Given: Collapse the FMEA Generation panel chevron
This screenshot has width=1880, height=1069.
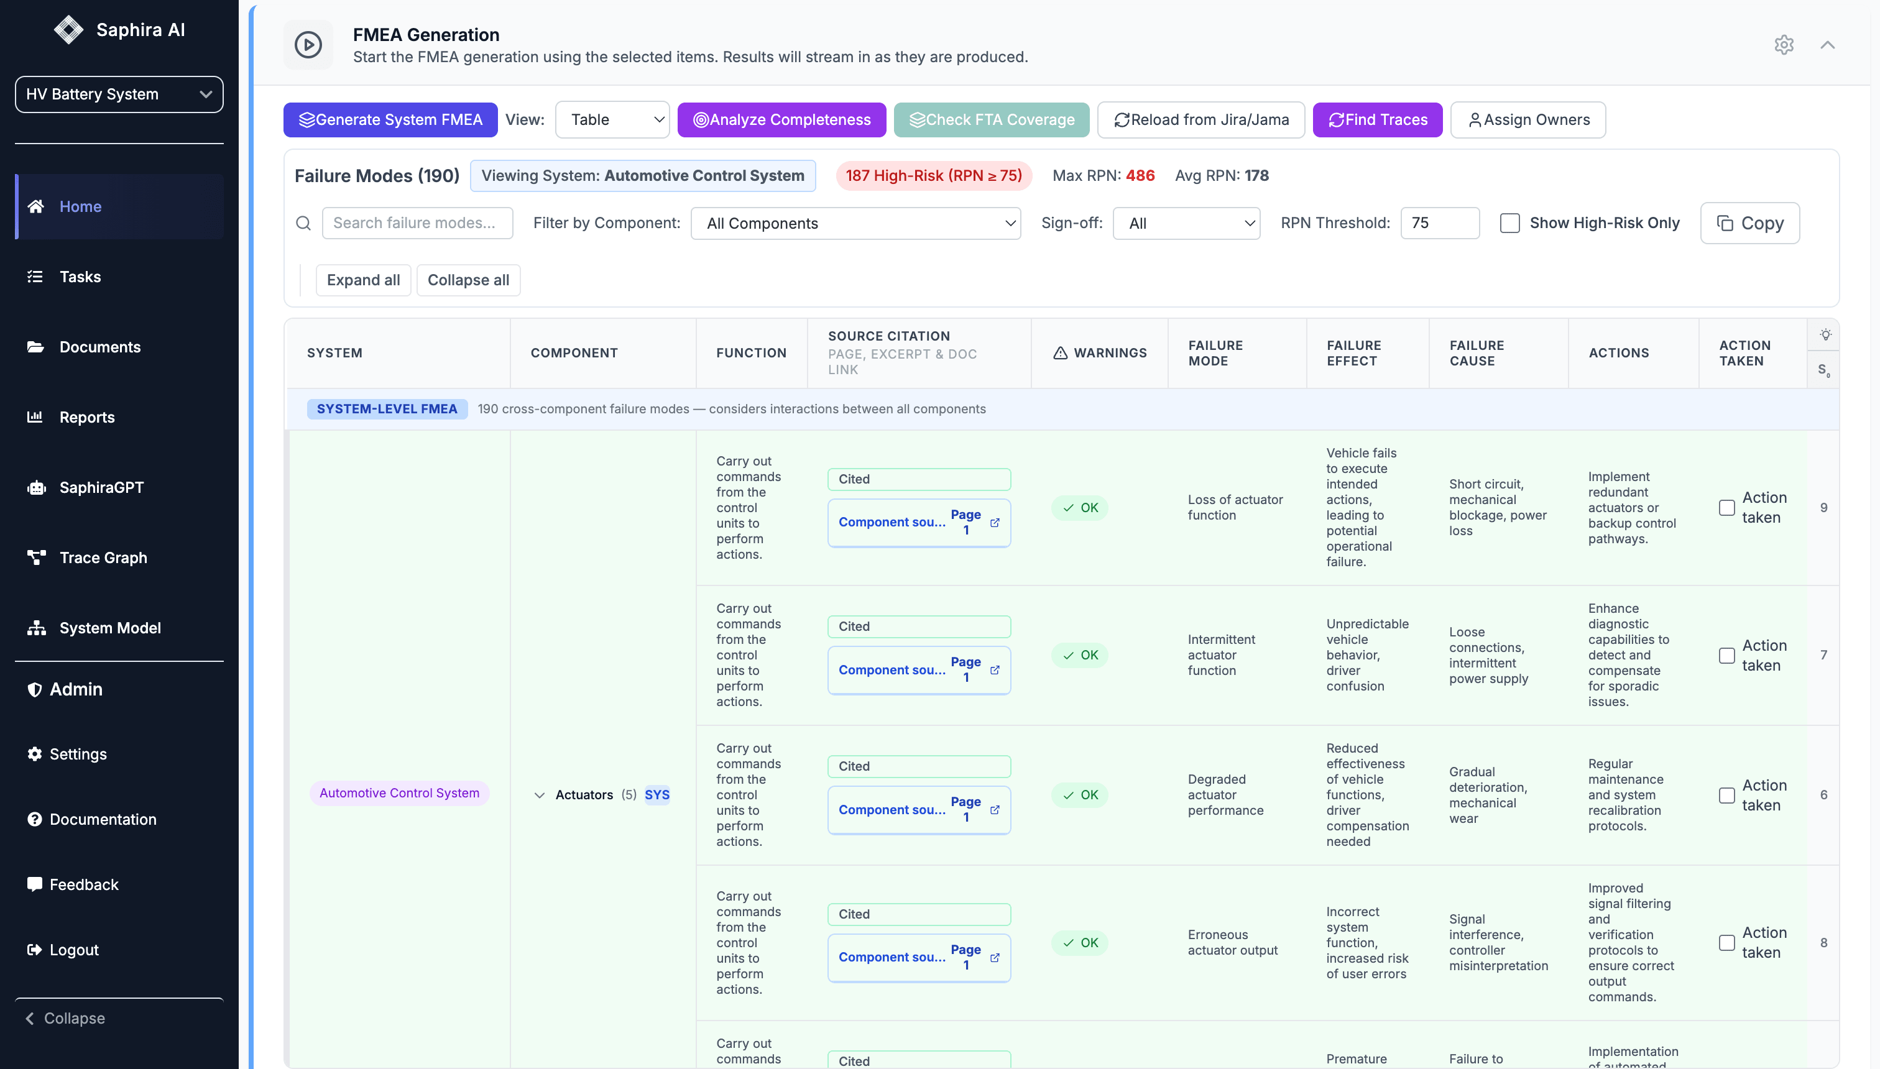Looking at the screenshot, I should tap(1827, 45).
